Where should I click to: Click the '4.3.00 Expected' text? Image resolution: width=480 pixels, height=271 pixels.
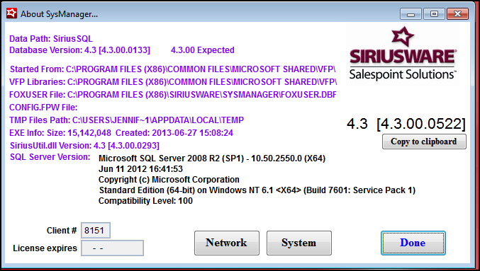(x=203, y=50)
